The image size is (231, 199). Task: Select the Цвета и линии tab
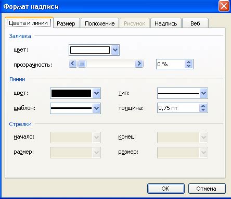[29, 23]
